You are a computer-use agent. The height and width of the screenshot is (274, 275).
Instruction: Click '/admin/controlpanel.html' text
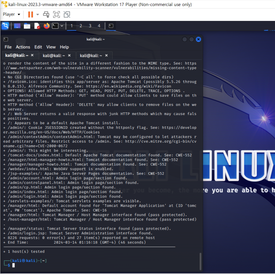[x=35, y=183]
